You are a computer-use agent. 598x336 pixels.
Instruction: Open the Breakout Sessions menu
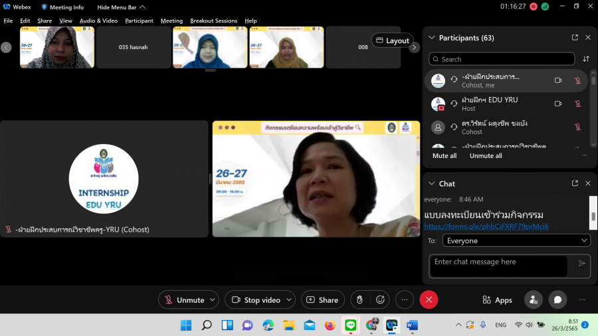click(213, 21)
